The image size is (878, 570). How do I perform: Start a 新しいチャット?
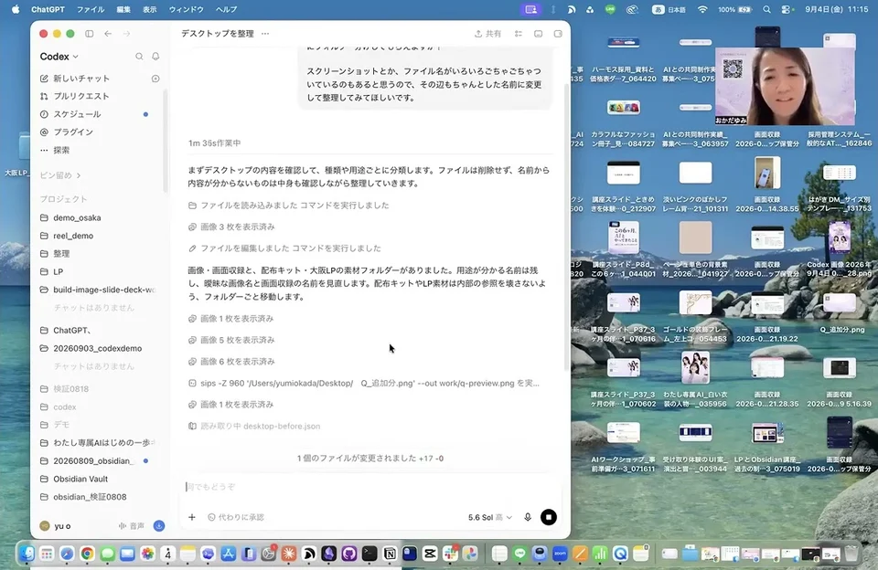(81, 79)
